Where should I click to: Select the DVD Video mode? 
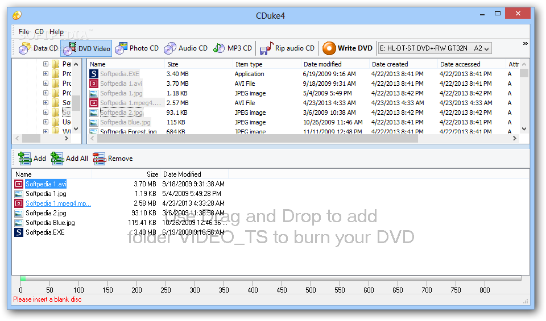point(86,48)
